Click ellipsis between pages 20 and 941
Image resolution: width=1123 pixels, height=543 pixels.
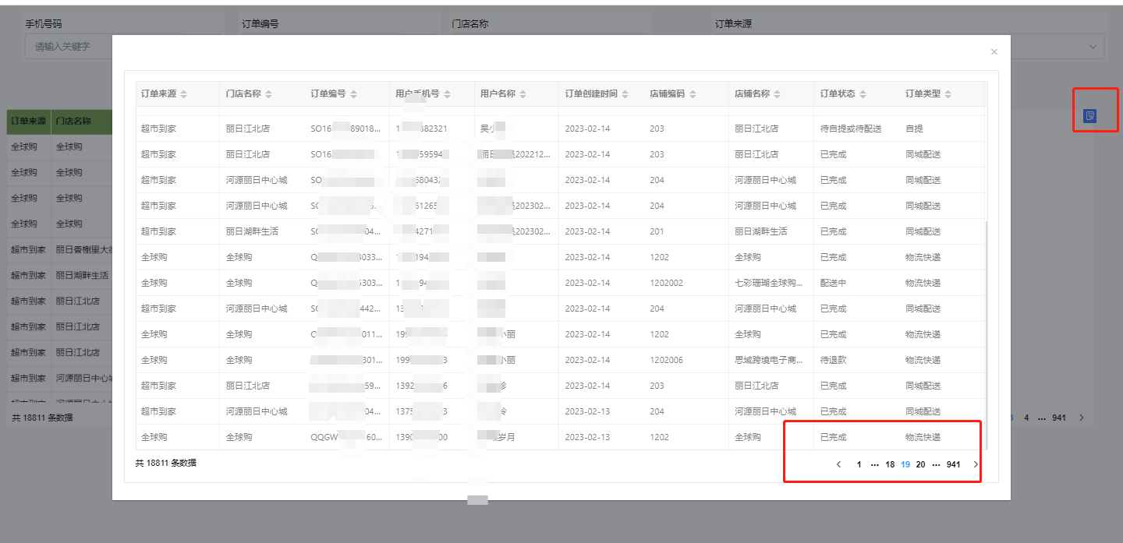[936, 464]
